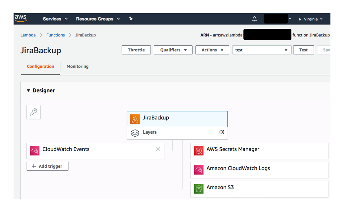Switch to the Monitoring tab
The height and width of the screenshot is (212, 344).
[x=78, y=66]
